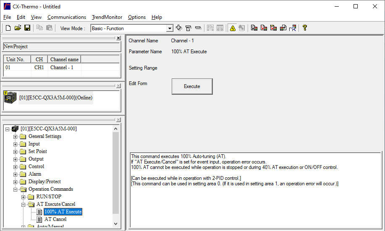The height and width of the screenshot is (231, 385).
Task: Click the first red-green transfer toolbar icon
Action: 254,28
